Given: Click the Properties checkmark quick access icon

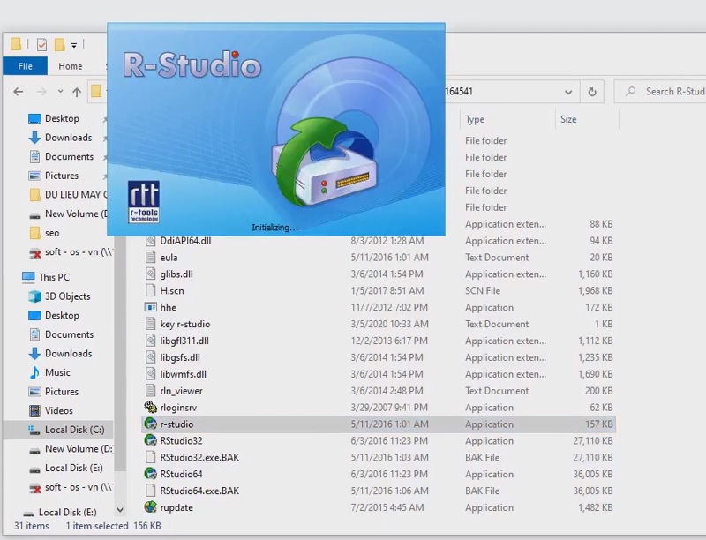Looking at the screenshot, I should [41, 44].
